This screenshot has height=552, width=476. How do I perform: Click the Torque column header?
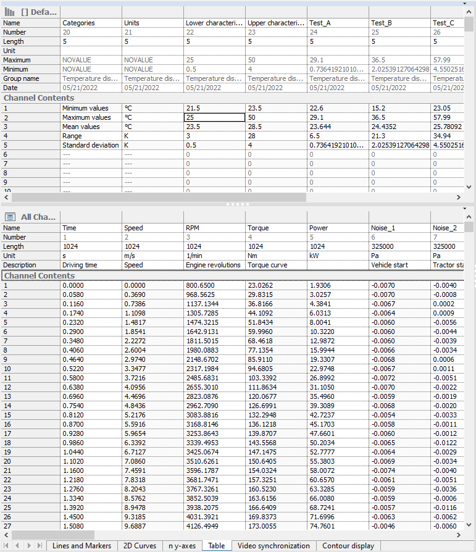pos(276,228)
